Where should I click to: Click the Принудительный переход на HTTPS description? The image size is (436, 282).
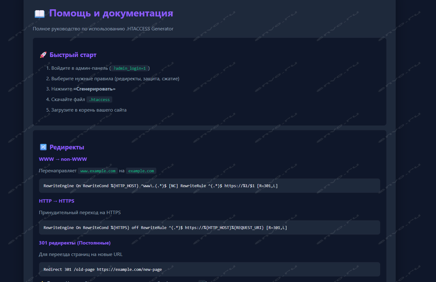[x=80, y=213]
